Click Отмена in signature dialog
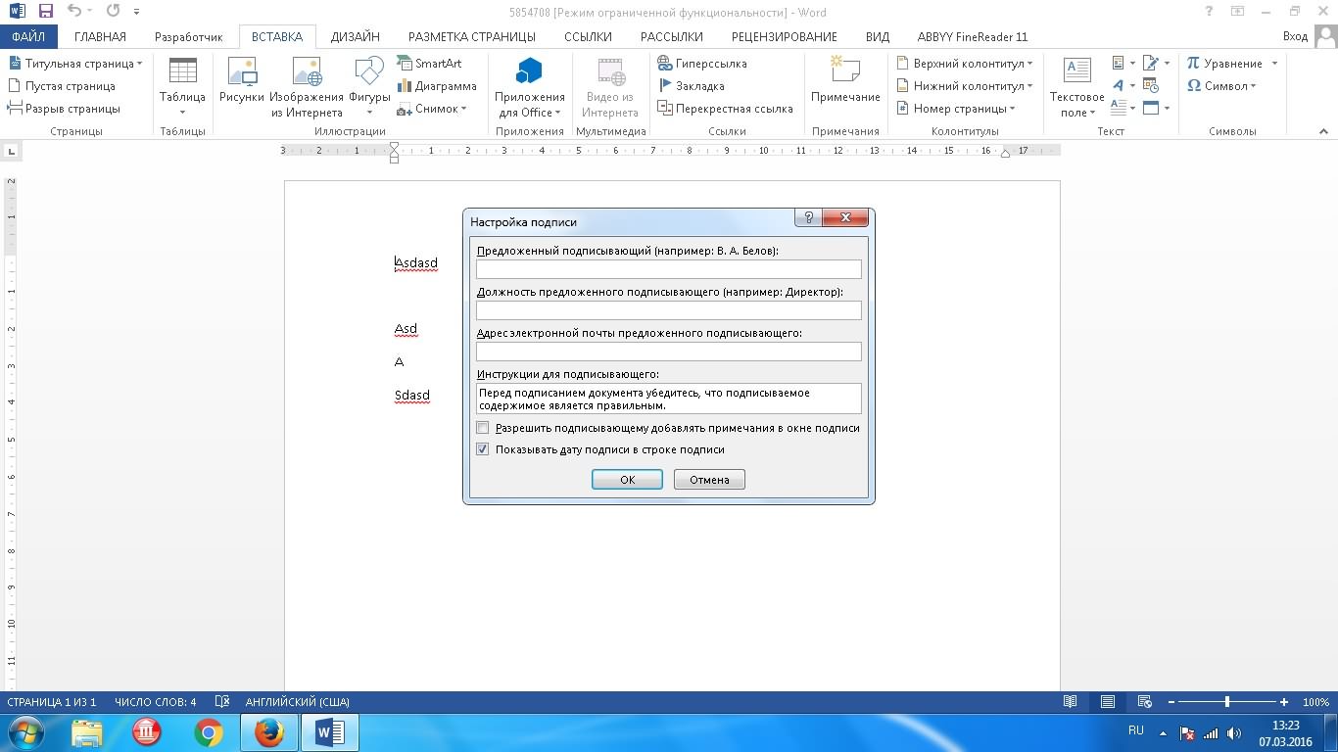Screen dimensions: 1338x752 point(709,479)
